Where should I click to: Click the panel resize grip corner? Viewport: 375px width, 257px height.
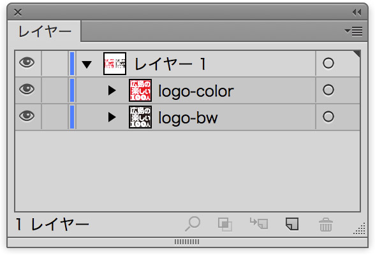pos(360,228)
